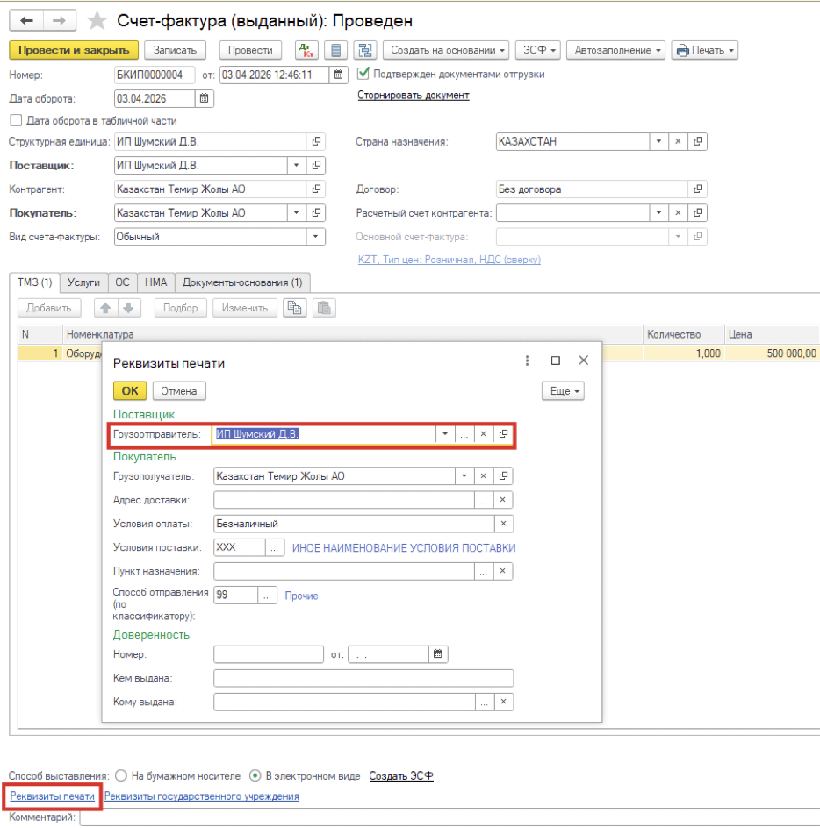820x828 pixels.
Task: Uncheck Подтвержден документами отгрузки
Action: click(x=363, y=75)
